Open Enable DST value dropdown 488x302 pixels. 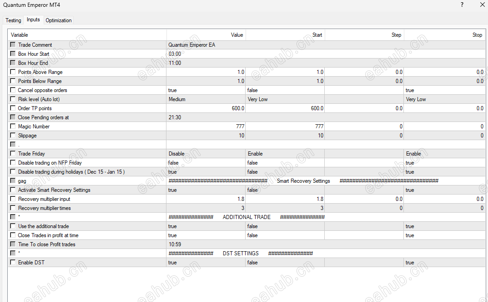206,263
